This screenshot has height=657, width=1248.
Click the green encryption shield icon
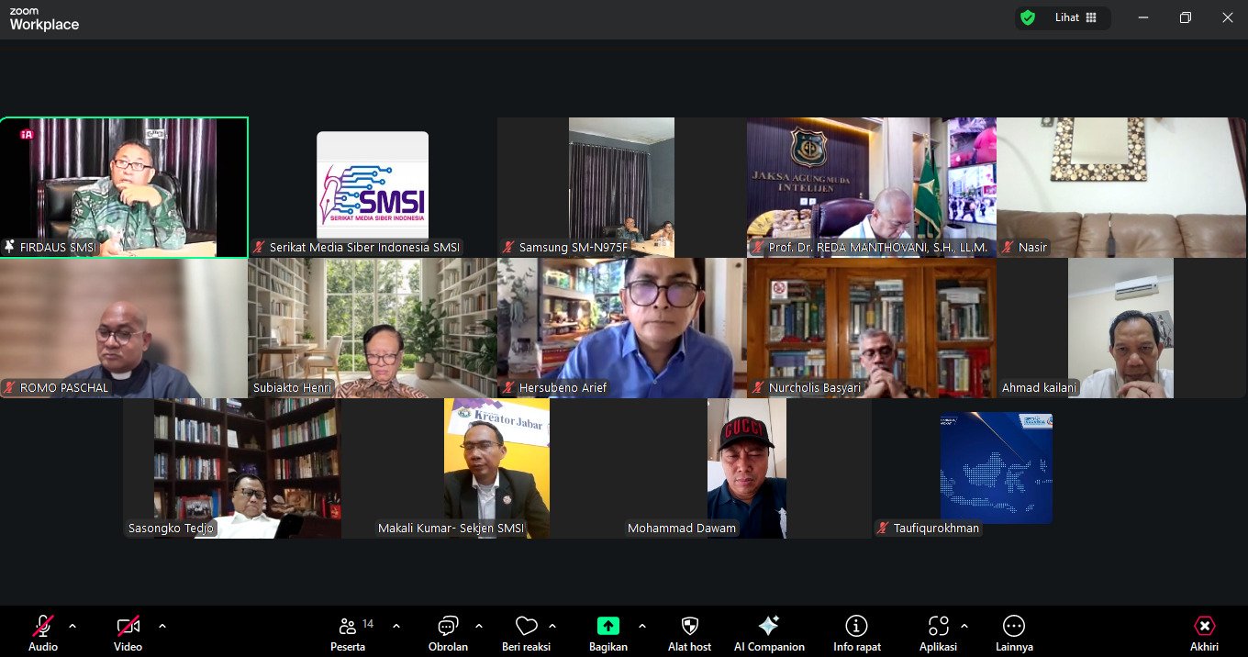[x=1028, y=17]
